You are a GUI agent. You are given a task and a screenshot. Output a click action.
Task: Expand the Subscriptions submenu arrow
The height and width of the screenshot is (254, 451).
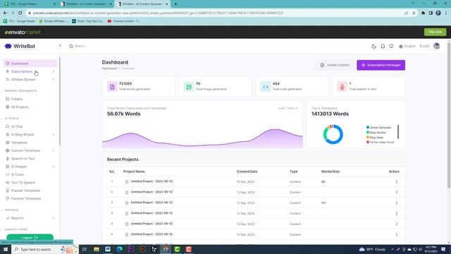54,71
